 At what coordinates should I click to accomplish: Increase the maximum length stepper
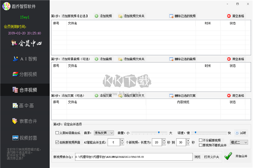[188, 141]
